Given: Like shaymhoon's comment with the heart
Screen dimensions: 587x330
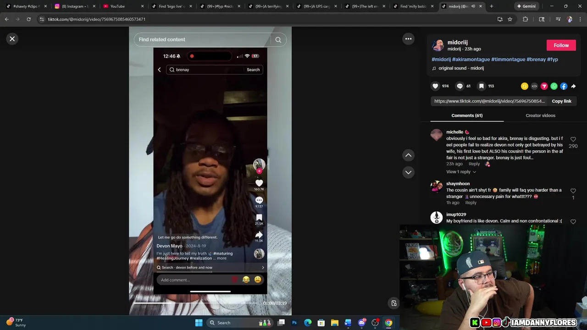Looking at the screenshot, I should (x=573, y=191).
